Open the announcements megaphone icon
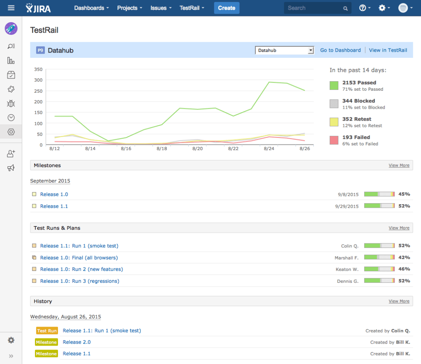The width and height of the screenshot is (421, 364). (11, 167)
